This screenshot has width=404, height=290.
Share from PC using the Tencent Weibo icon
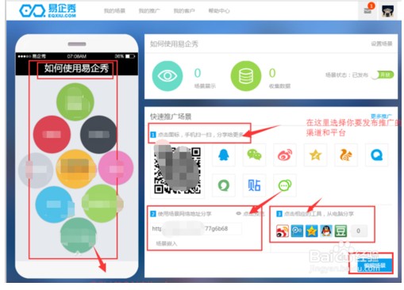(297, 231)
